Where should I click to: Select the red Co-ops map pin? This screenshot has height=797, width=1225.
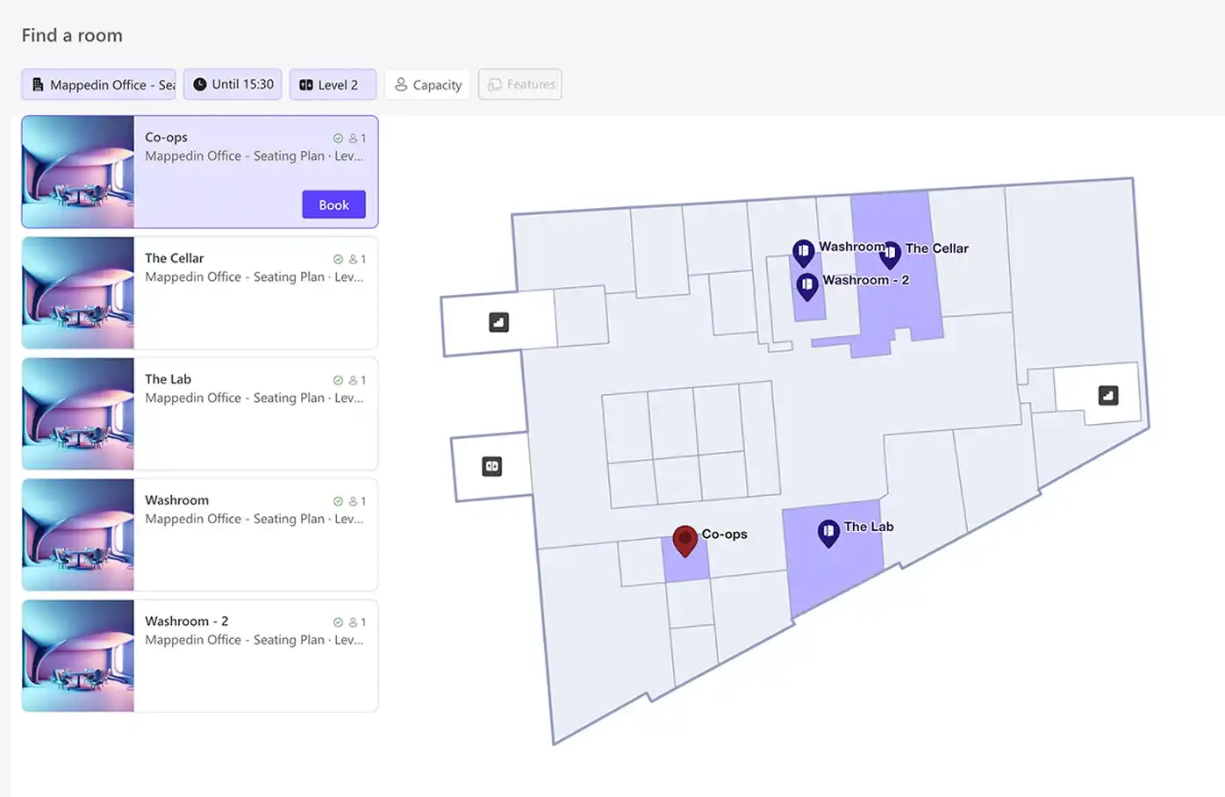tap(686, 539)
